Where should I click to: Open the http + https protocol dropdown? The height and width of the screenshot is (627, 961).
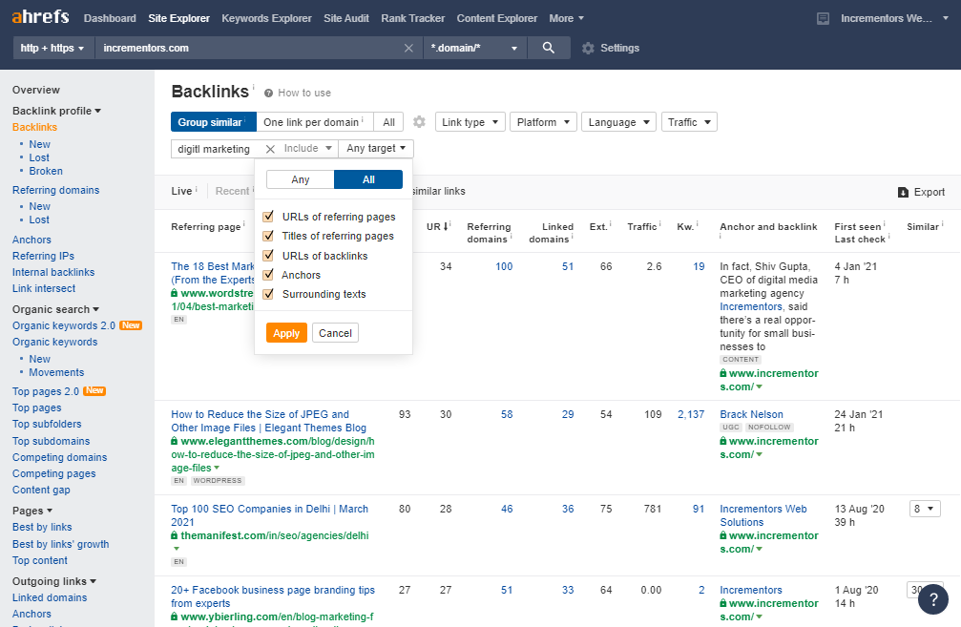tap(52, 48)
